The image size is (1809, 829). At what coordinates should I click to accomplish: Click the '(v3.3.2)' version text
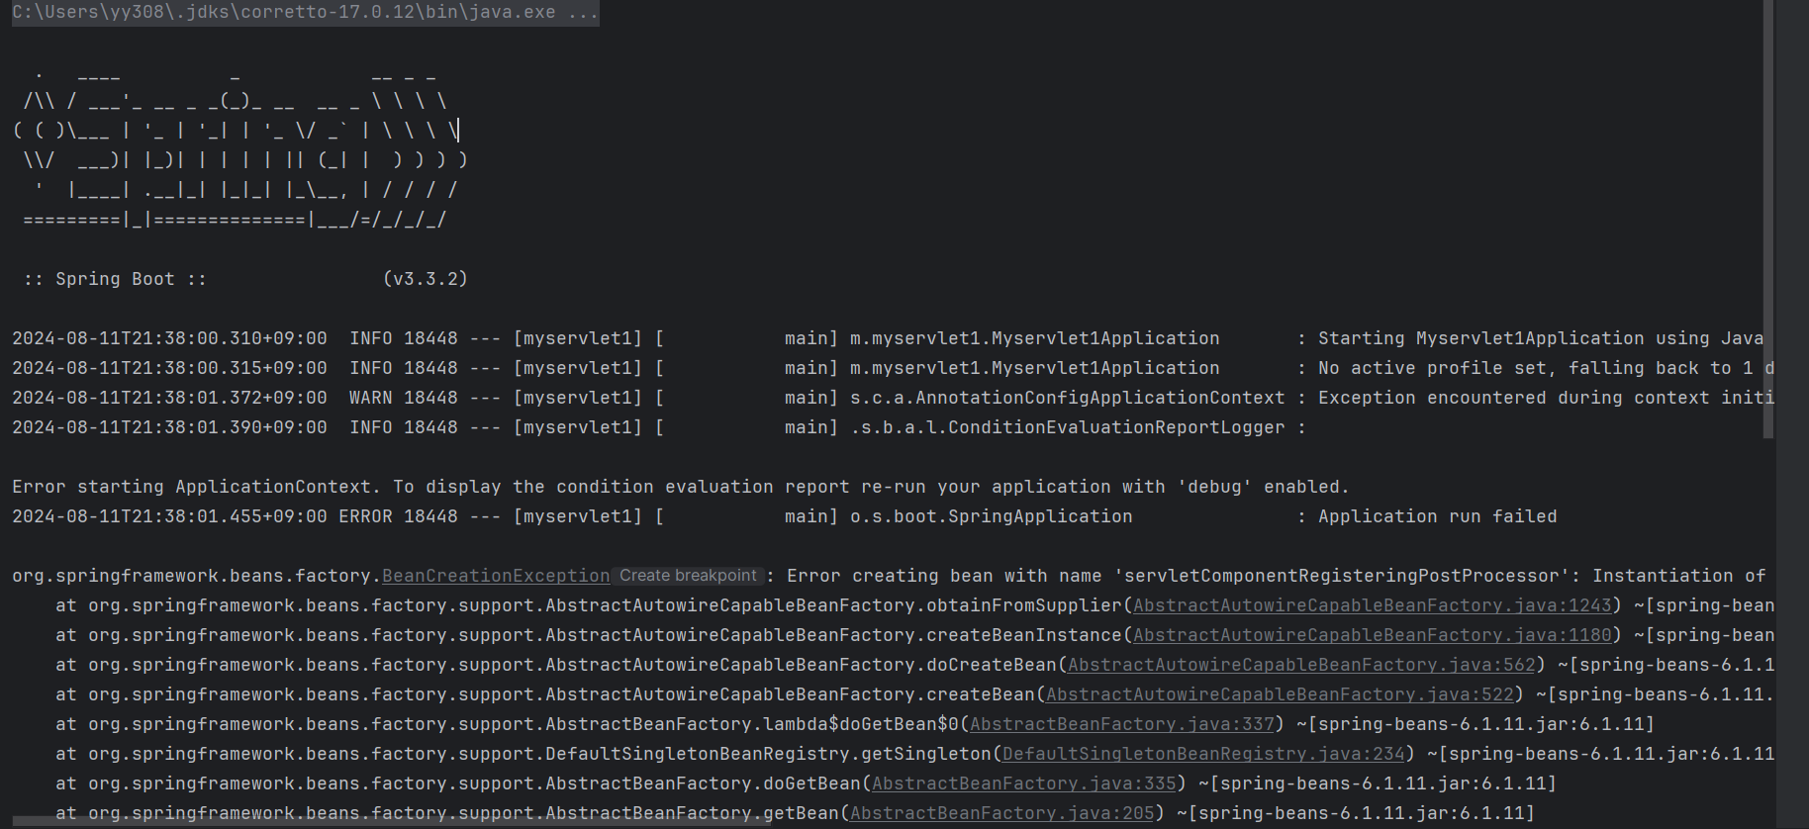[x=426, y=279]
